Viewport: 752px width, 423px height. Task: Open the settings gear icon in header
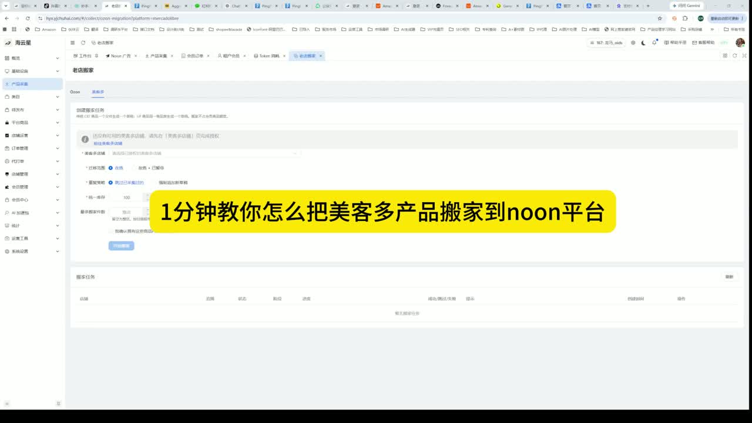633,42
